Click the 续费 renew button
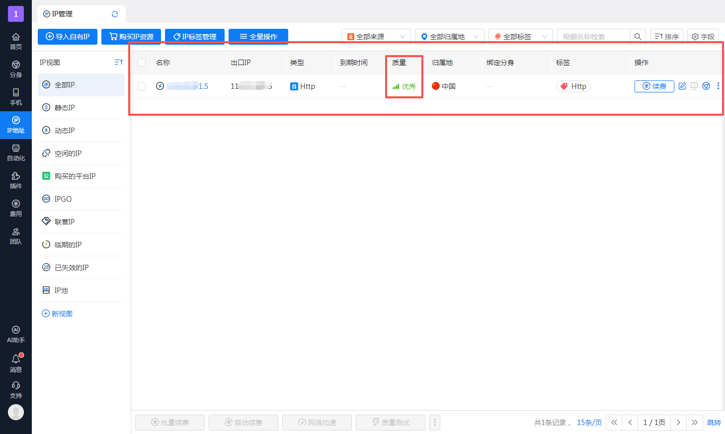 654,86
